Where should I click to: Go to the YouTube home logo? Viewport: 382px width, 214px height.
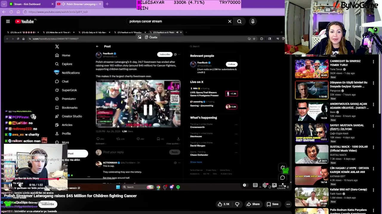(24, 21)
